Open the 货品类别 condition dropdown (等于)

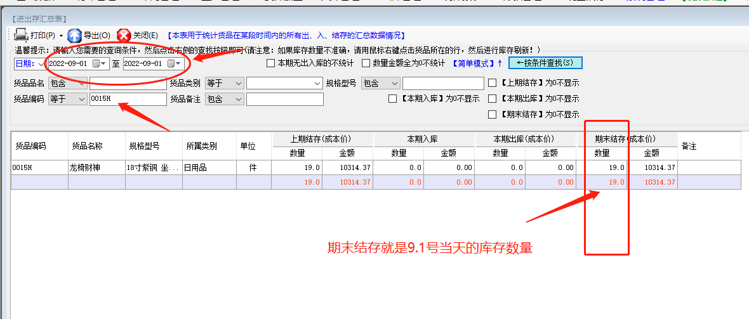pyautogui.click(x=225, y=83)
